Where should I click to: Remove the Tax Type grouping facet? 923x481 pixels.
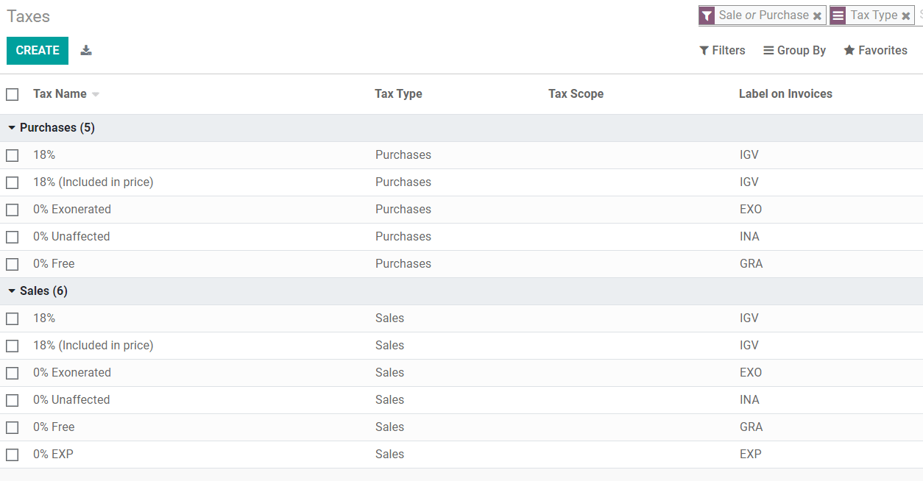click(x=905, y=15)
